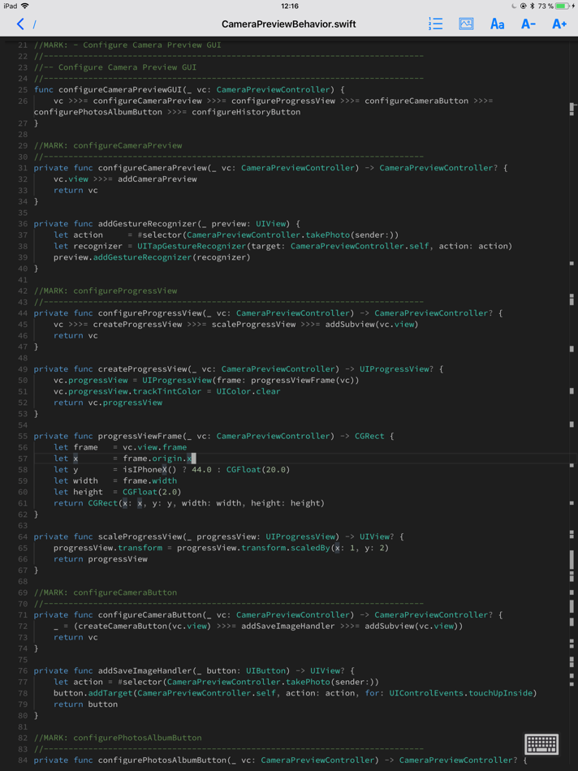Tap 'CGFloat(2.0)' on line 60
Viewport: 578px width, 771px height.
(153, 492)
